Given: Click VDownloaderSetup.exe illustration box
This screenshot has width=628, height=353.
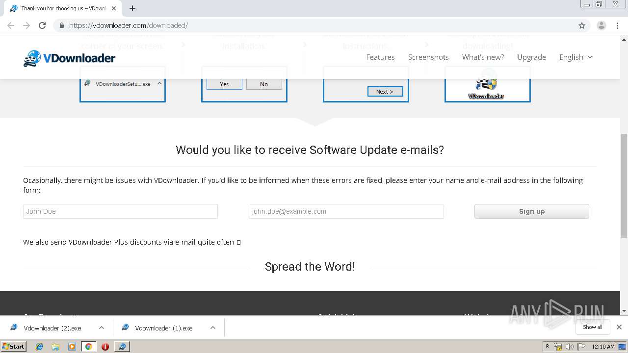Looking at the screenshot, I should [123, 84].
